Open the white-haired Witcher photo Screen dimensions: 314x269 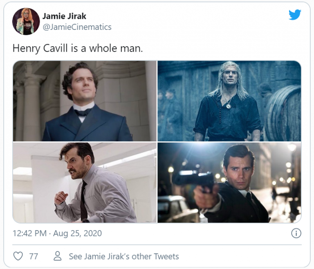(x=229, y=101)
